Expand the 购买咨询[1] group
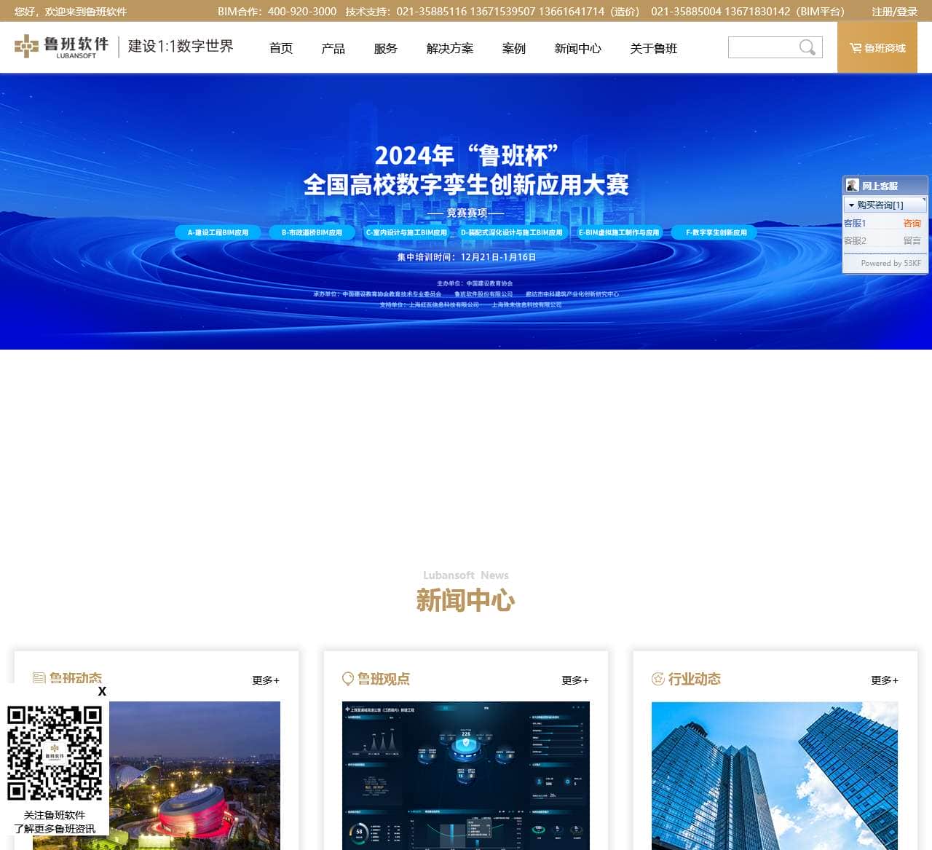932x850 pixels. click(x=885, y=205)
